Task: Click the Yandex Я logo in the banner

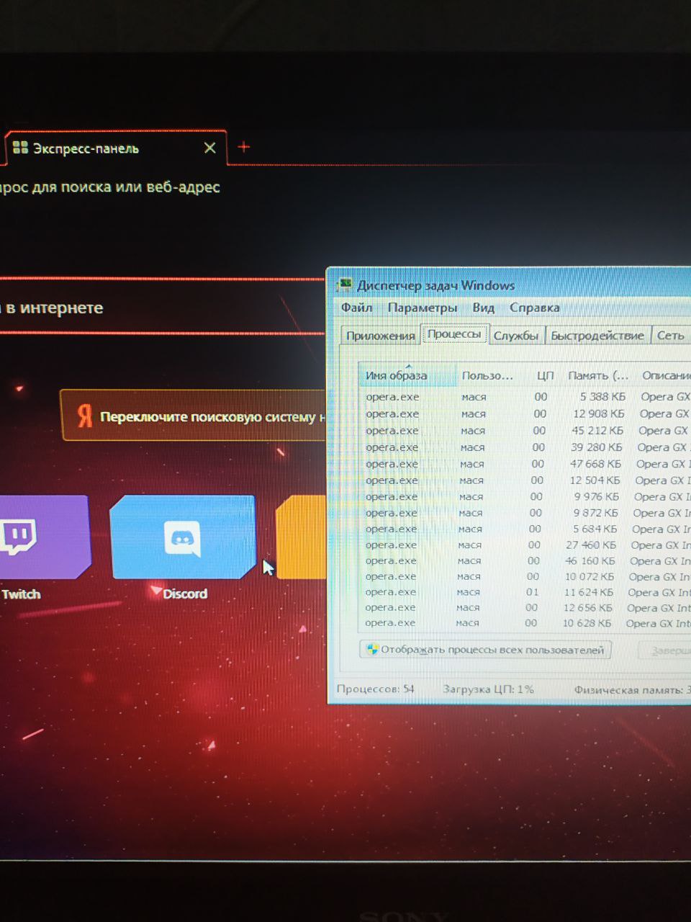Action: [x=85, y=416]
